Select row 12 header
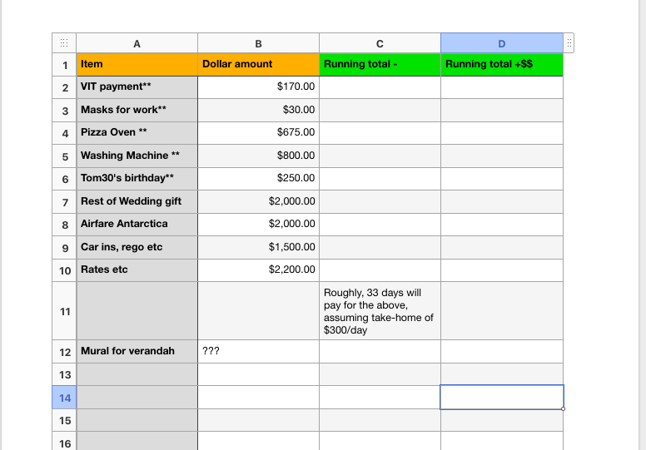This screenshot has height=450, width=646. tap(64, 352)
